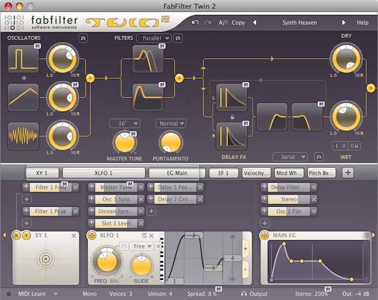Click the Synth Heaven preset name
Image resolution: width=378 pixels, height=300 pixels.
[299, 23]
